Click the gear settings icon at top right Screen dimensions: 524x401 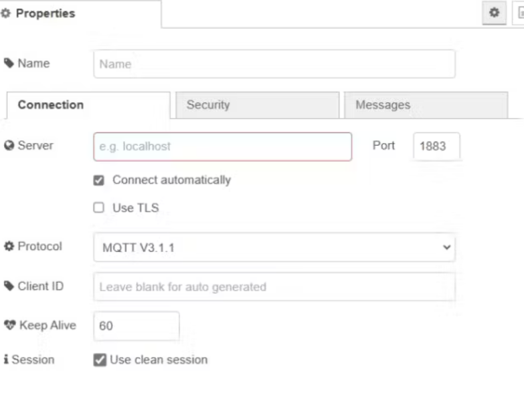pyautogui.click(x=495, y=13)
